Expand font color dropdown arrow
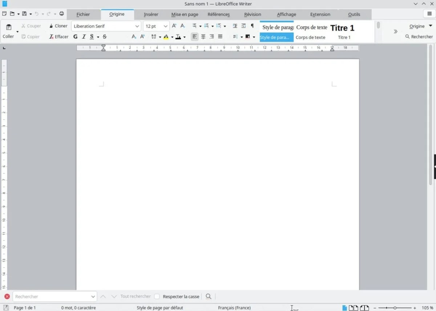The image size is (436, 311). click(184, 37)
